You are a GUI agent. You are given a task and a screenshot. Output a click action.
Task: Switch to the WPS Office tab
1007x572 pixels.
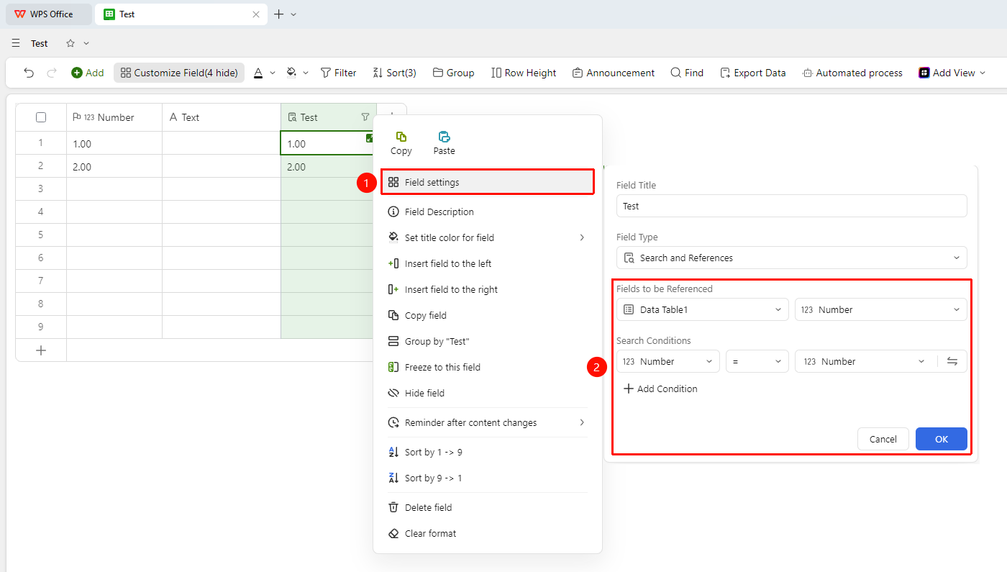pos(49,14)
